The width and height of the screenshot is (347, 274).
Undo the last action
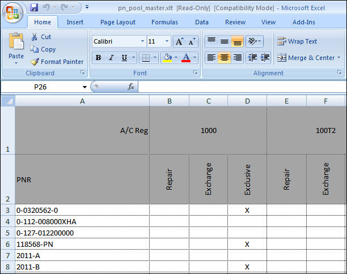click(46, 7)
